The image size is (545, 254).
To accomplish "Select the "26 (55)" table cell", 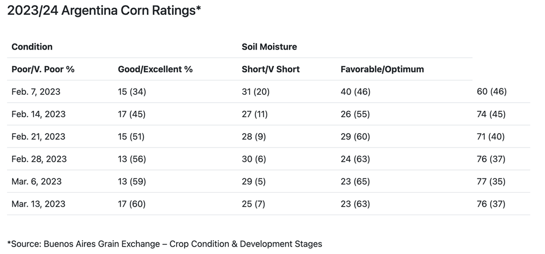I will click(355, 114).
